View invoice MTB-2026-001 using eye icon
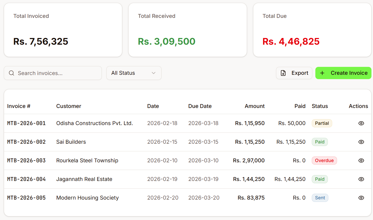The image size is (373, 220). (x=361, y=123)
